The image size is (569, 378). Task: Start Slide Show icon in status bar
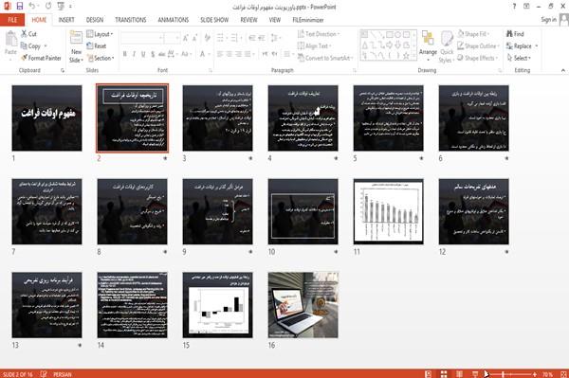pyautogui.click(x=475, y=374)
